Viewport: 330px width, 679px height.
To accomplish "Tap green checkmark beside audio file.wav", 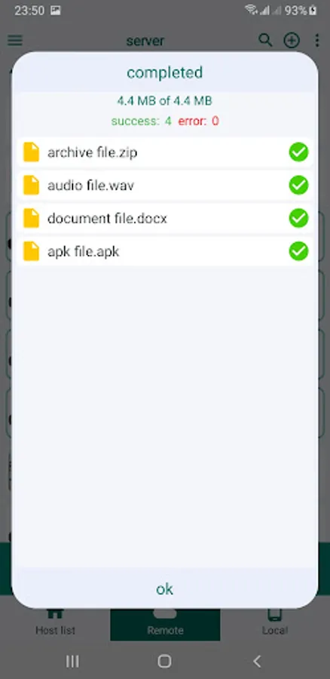I will tap(298, 186).
